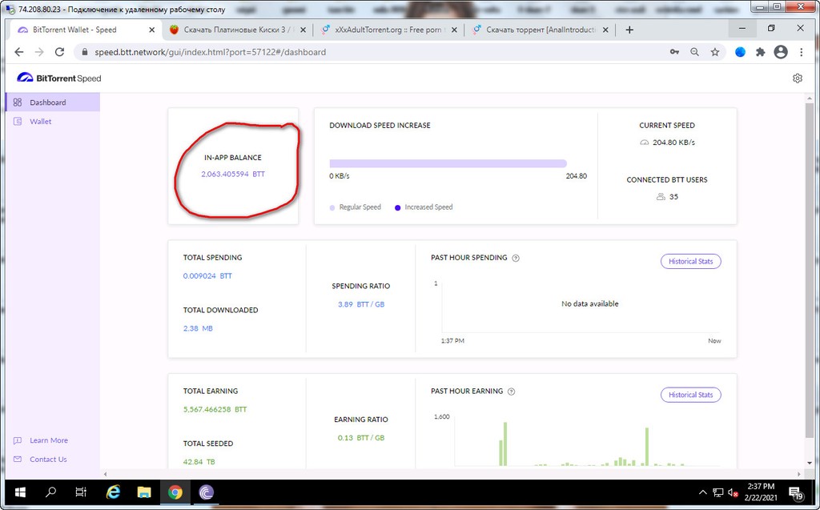Click the horizontal scrollbar left arrow

(105, 474)
